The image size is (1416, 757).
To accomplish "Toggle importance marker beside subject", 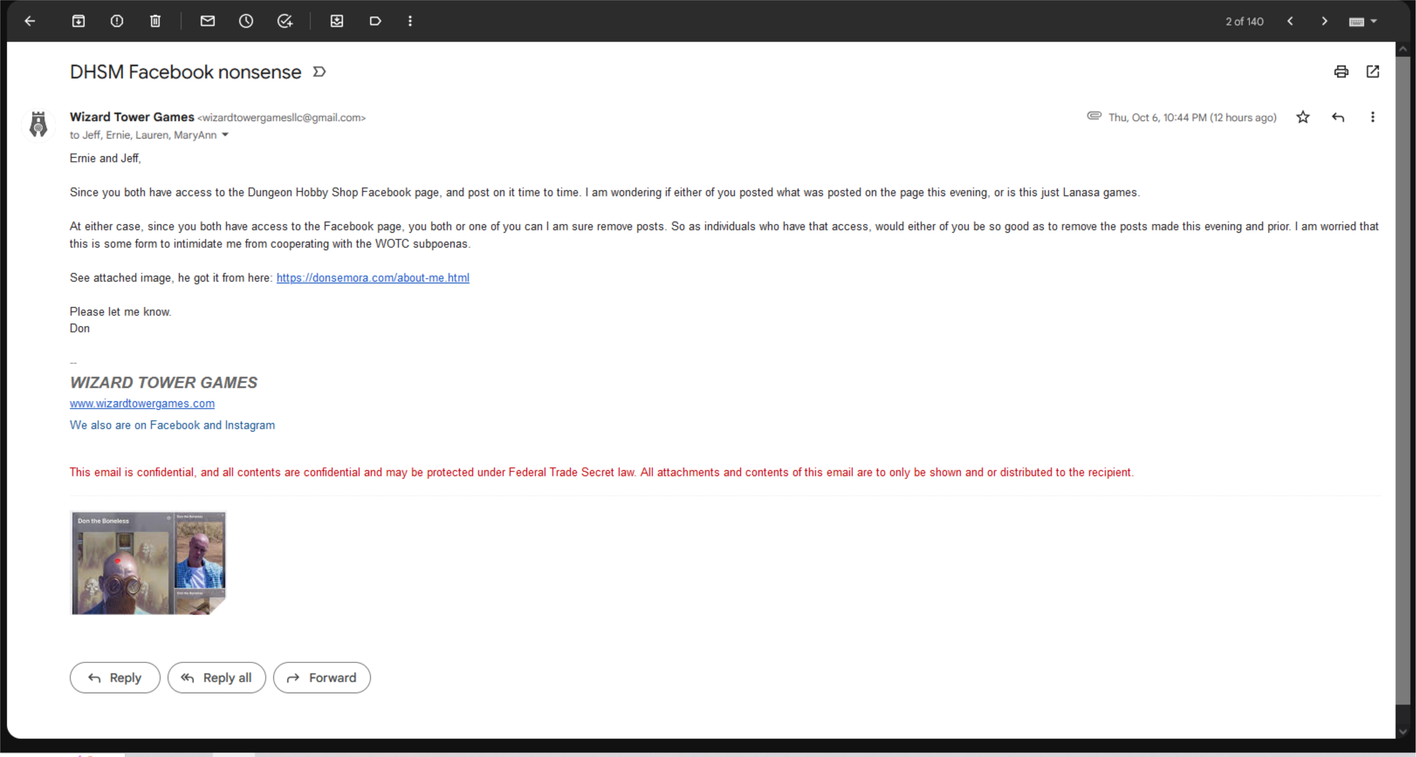I will coord(319,72).
